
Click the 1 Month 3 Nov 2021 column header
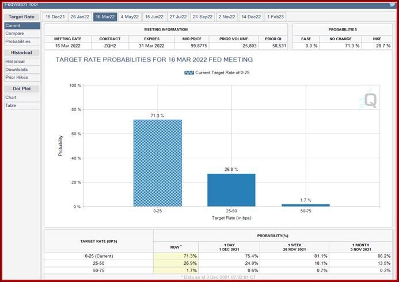(360, 247)
